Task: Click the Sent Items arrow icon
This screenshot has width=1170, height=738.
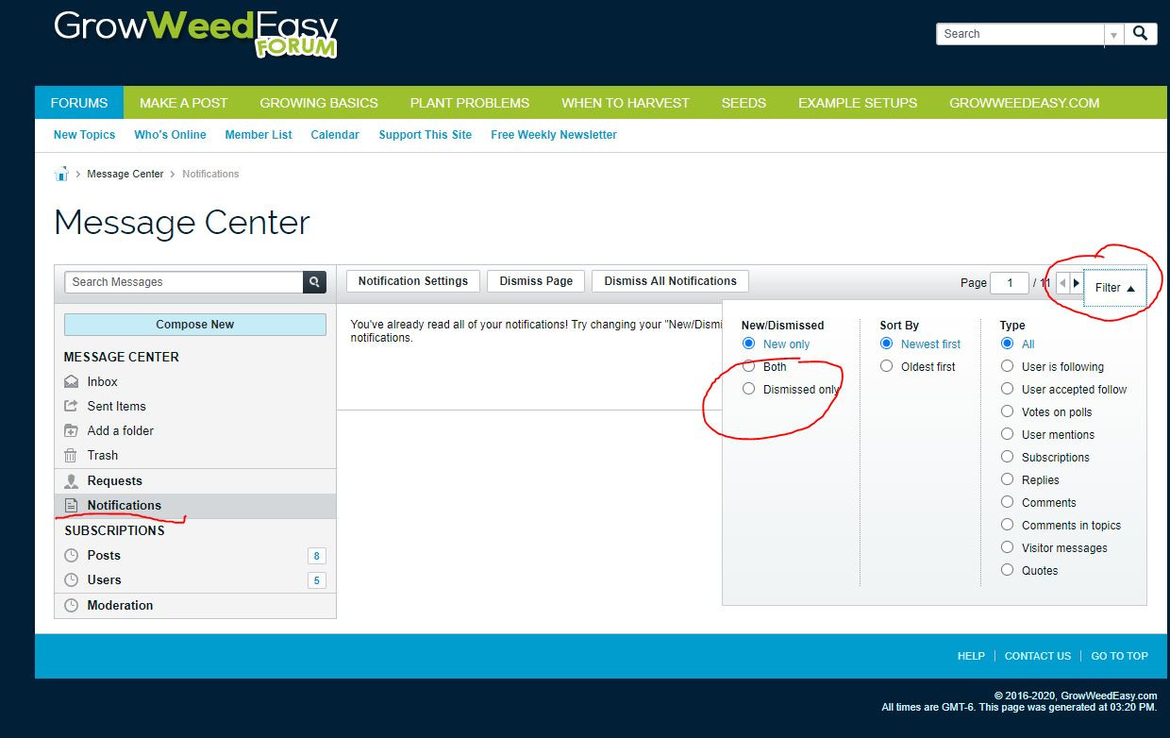Action: tap(71, 407)
